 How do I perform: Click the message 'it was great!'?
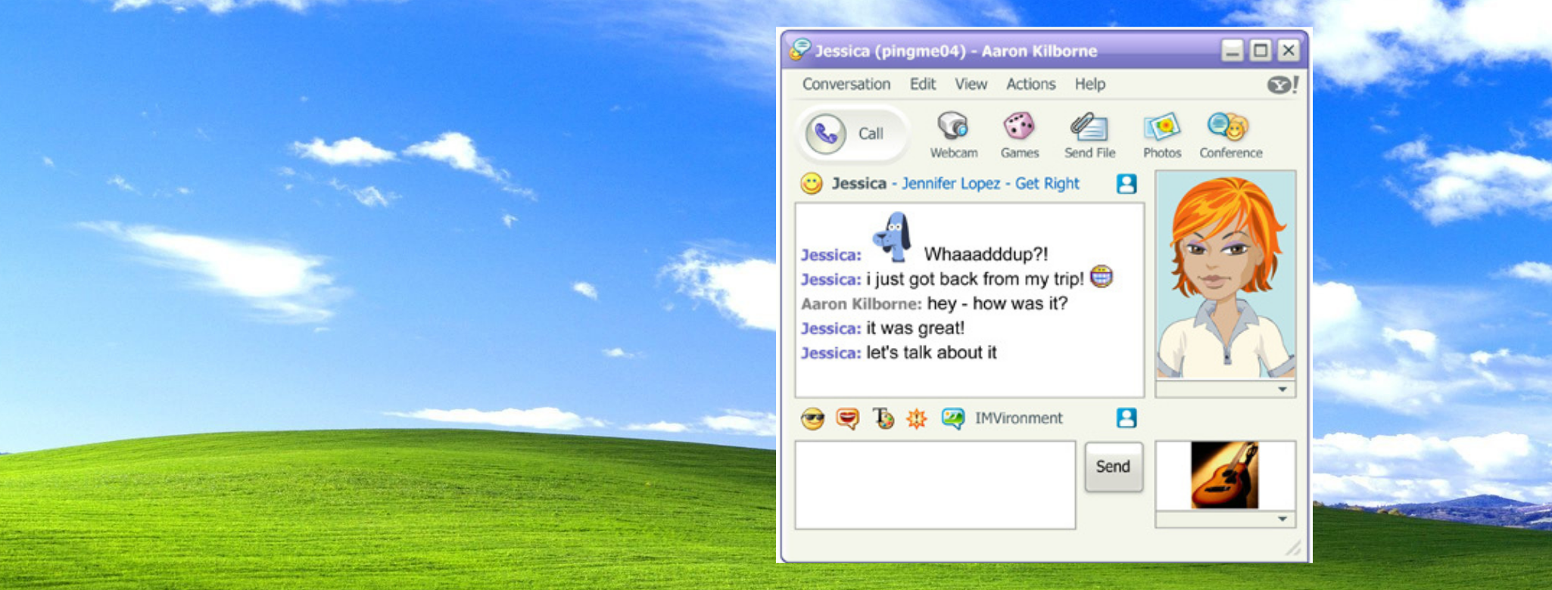tap(915, 328)
